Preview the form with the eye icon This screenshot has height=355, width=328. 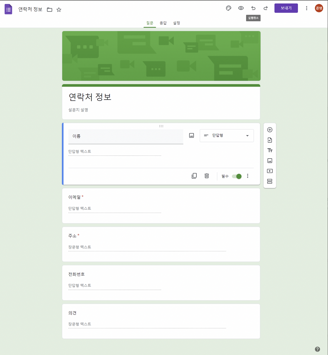pyautogui.click(x=241, y=8)
